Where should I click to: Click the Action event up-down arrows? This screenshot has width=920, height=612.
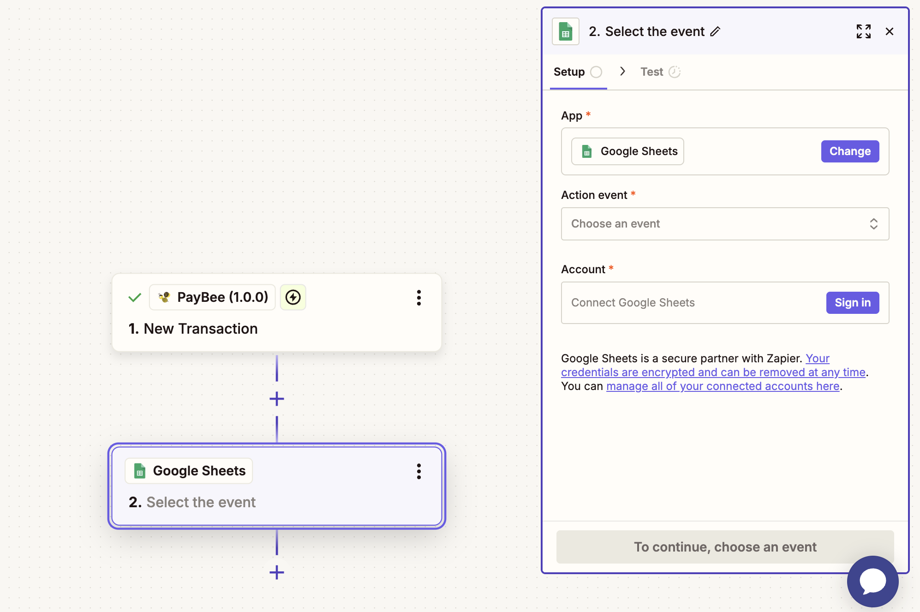point(873,224)
